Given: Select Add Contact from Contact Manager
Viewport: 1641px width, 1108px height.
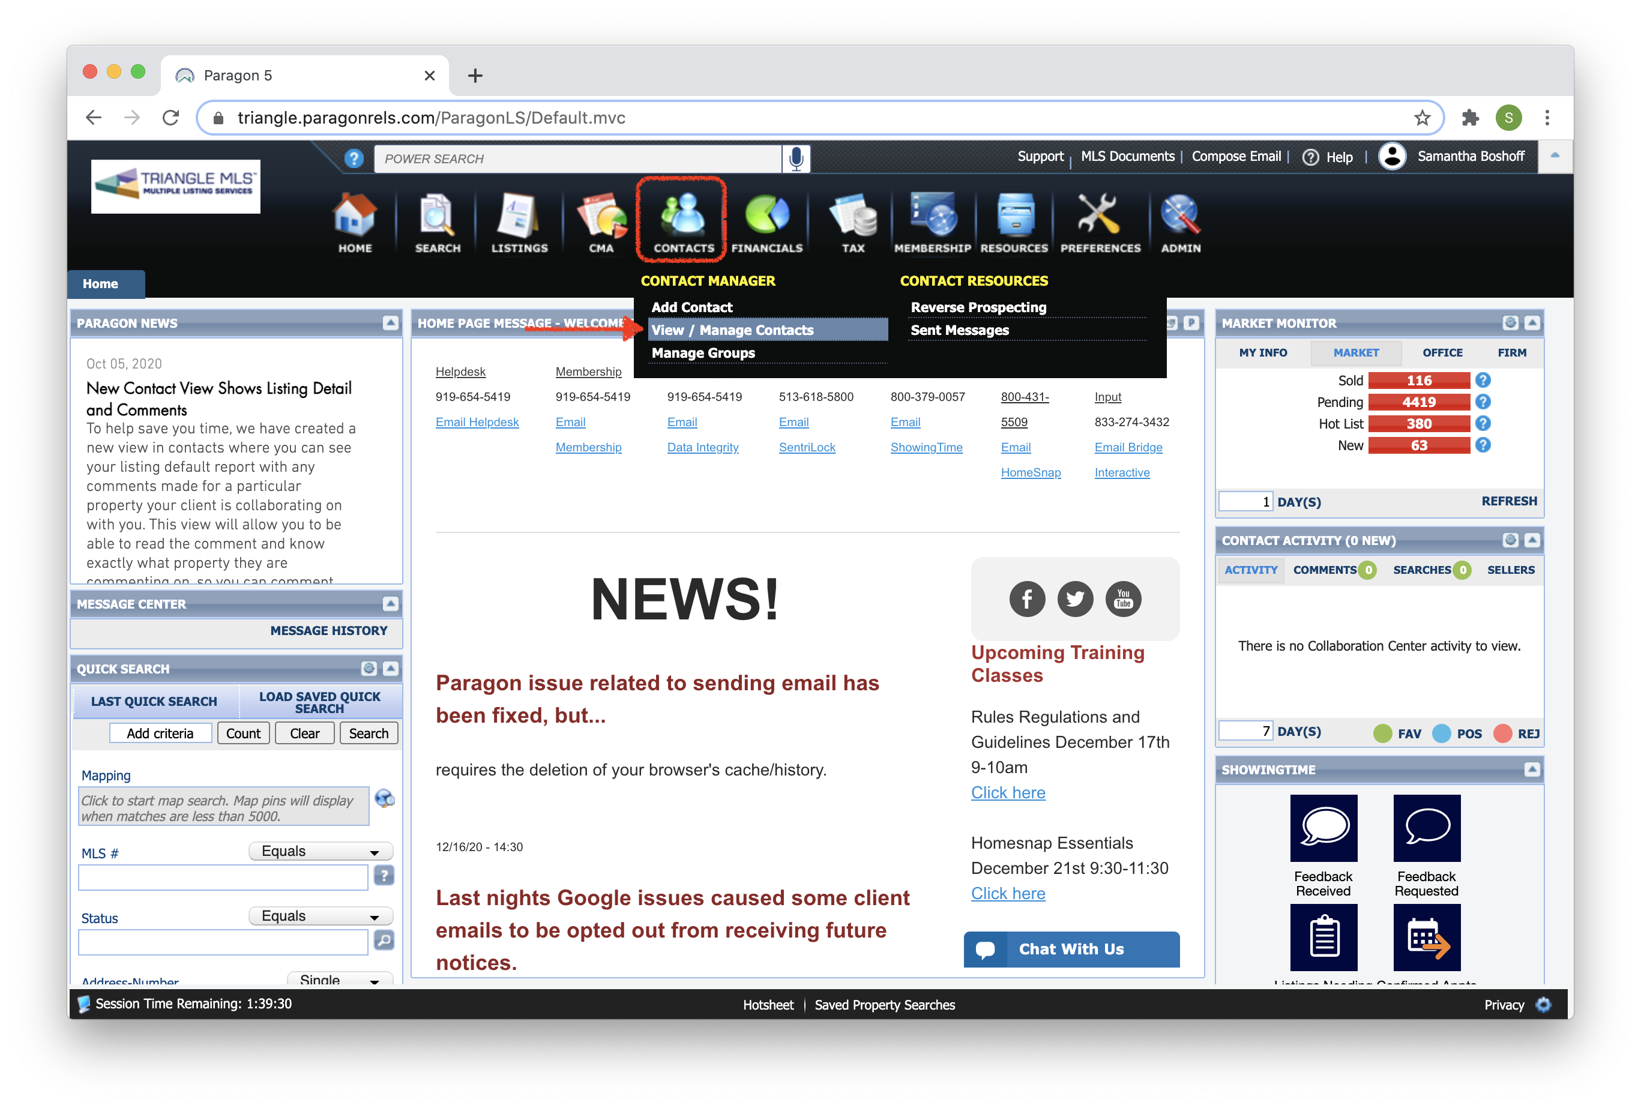Looking at the screenshot, I should pos(691,307).
